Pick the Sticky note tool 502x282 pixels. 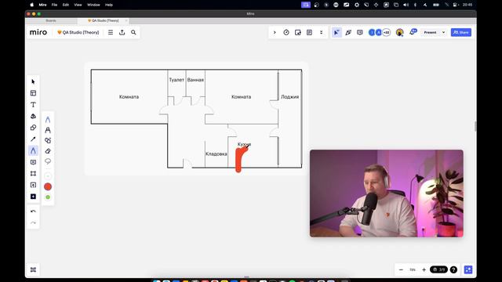tap(33, 116)
